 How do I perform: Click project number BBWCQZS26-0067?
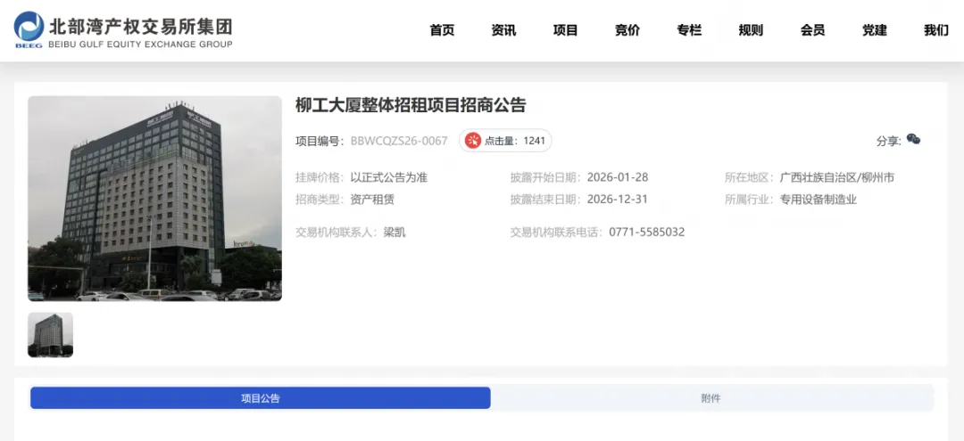pyautogui.click(x=399, y=141)
